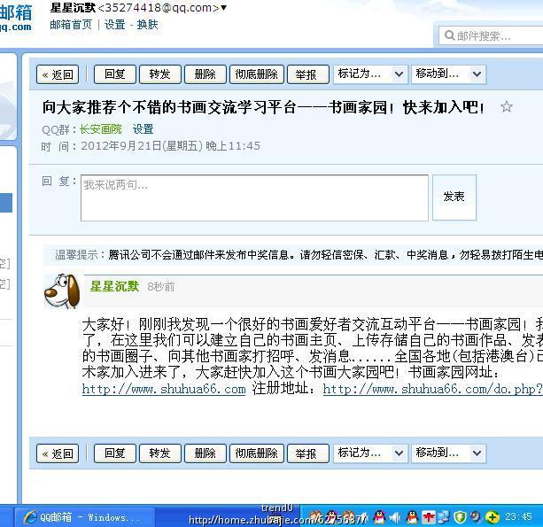
Task: Go to 邮箱首页 link
Action: pyautogui.click(x=71, y=25)
